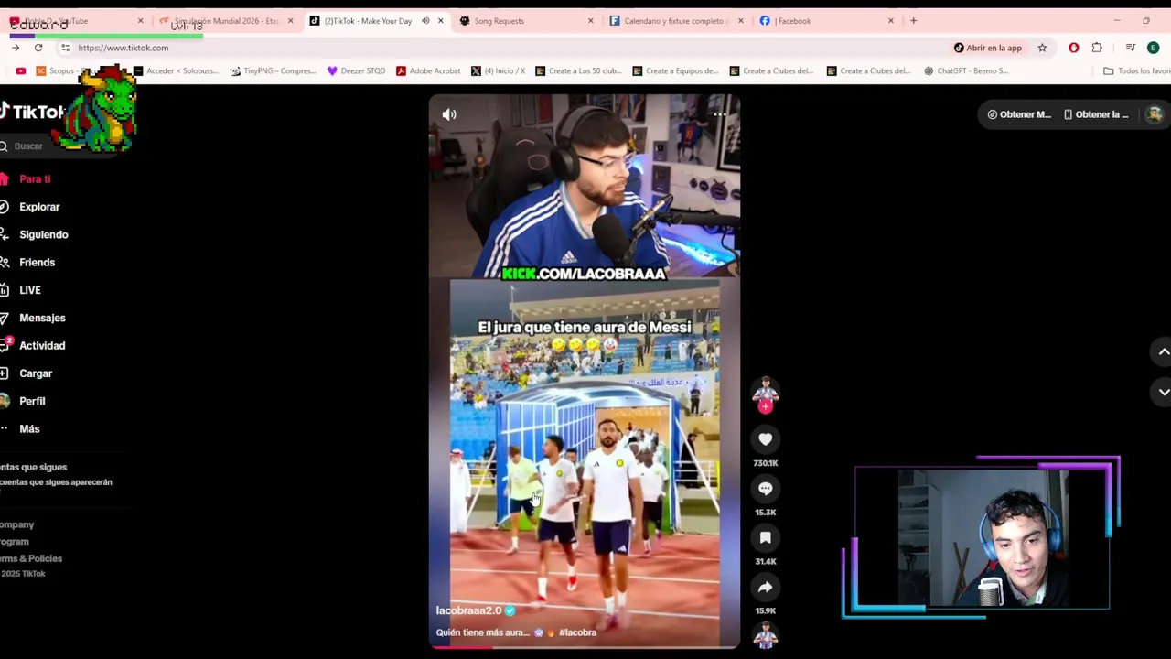Bookmark this page with the star icon
The height and width of the screenshot is (659, 1171).
click(x=1042, y=48)
